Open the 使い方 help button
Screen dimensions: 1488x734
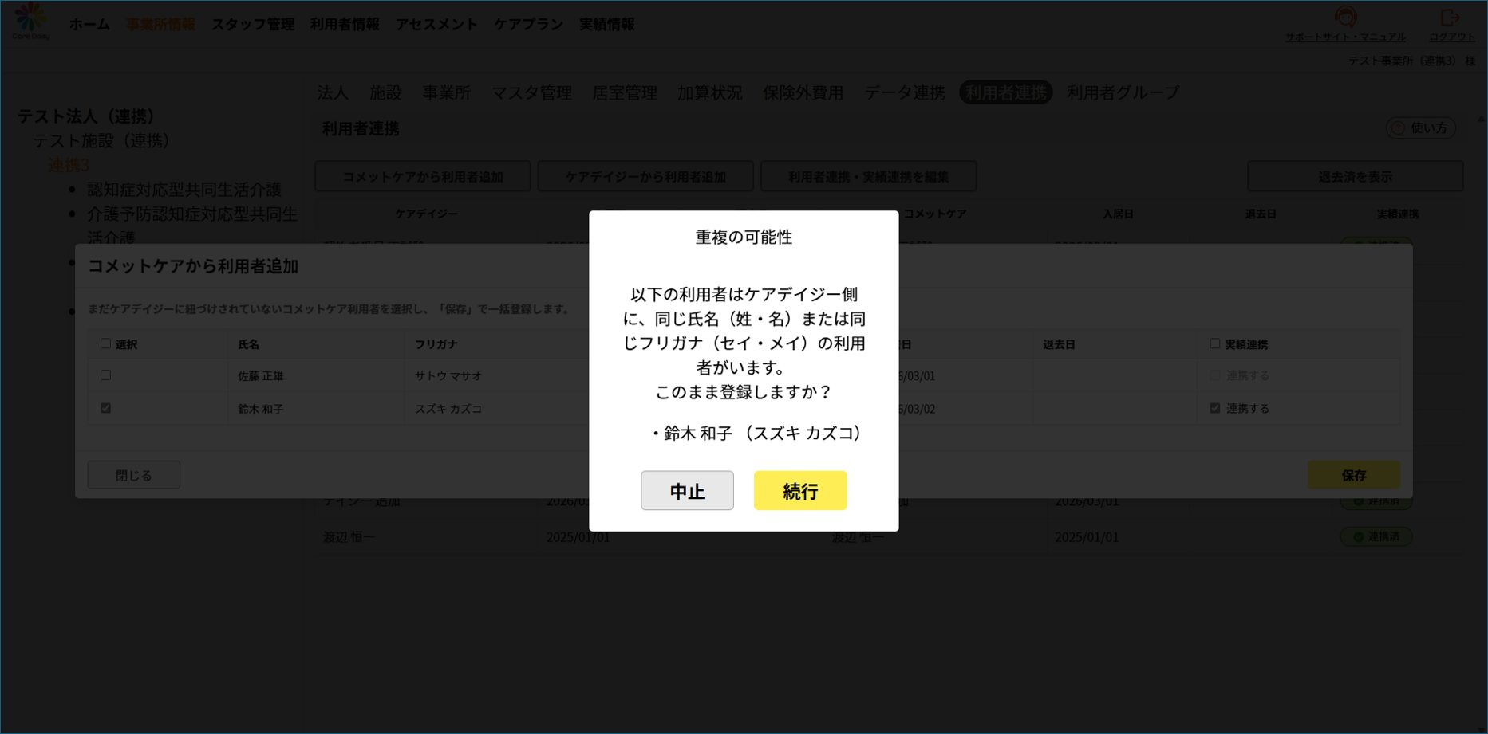(1421, 128)
